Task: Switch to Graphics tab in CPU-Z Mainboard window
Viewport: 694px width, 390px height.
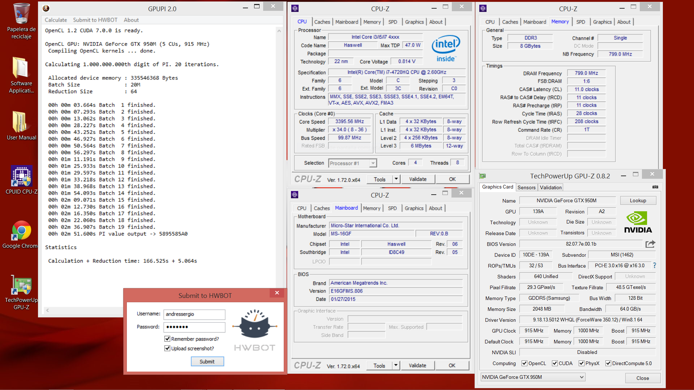Action: 414,208
